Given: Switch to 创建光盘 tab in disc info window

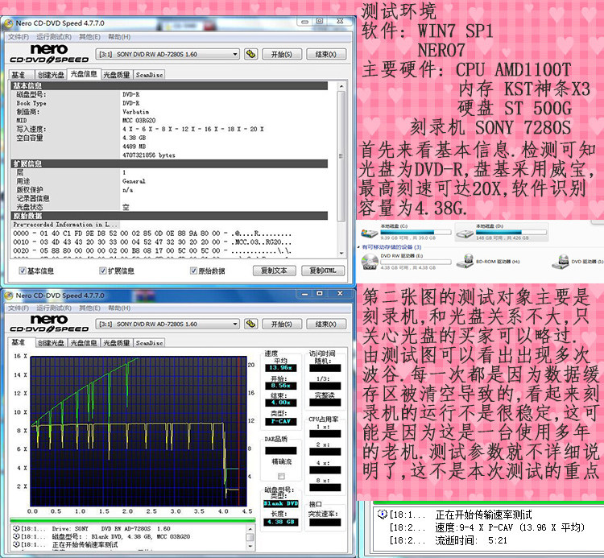Looking at the screenshot, I should pyautogui.click(x=51, y=75).
